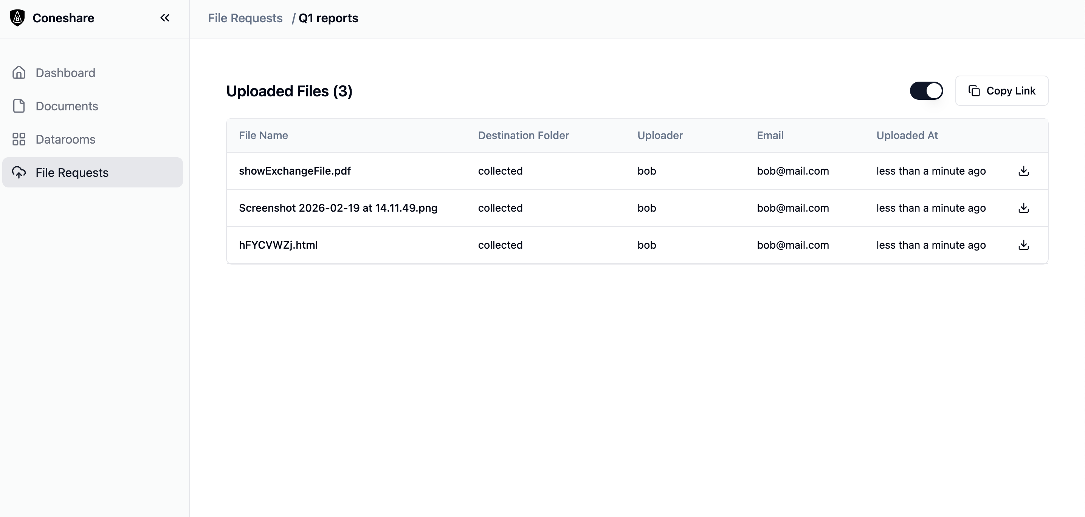This screenshot has height=517, width=1085.
Task: Select the File Requests upload-cloud icon
Action: click(x=19, y=172)
